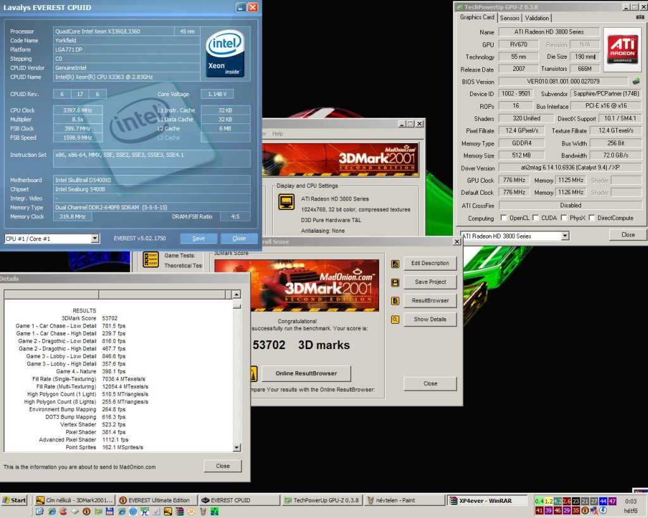
Task: Enable the OpenCL checkbox
Action: [x=504, y=218]
